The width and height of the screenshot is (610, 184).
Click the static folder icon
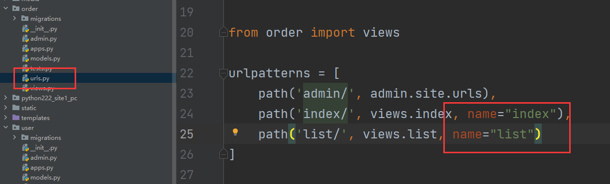(16, 108)
